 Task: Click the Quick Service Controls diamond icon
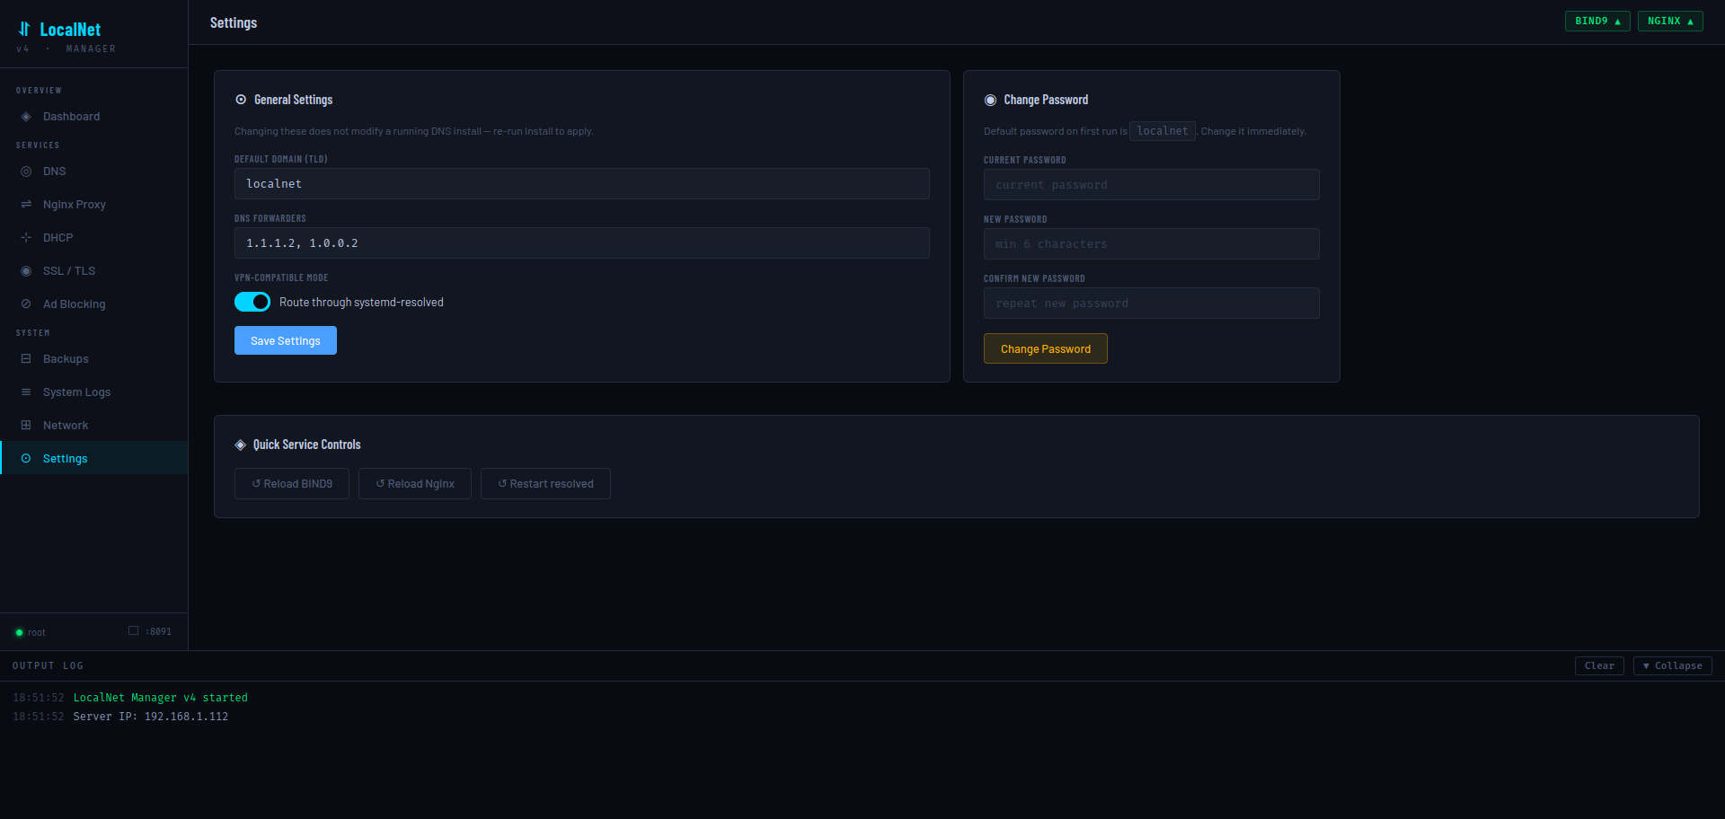coord(240,445)
